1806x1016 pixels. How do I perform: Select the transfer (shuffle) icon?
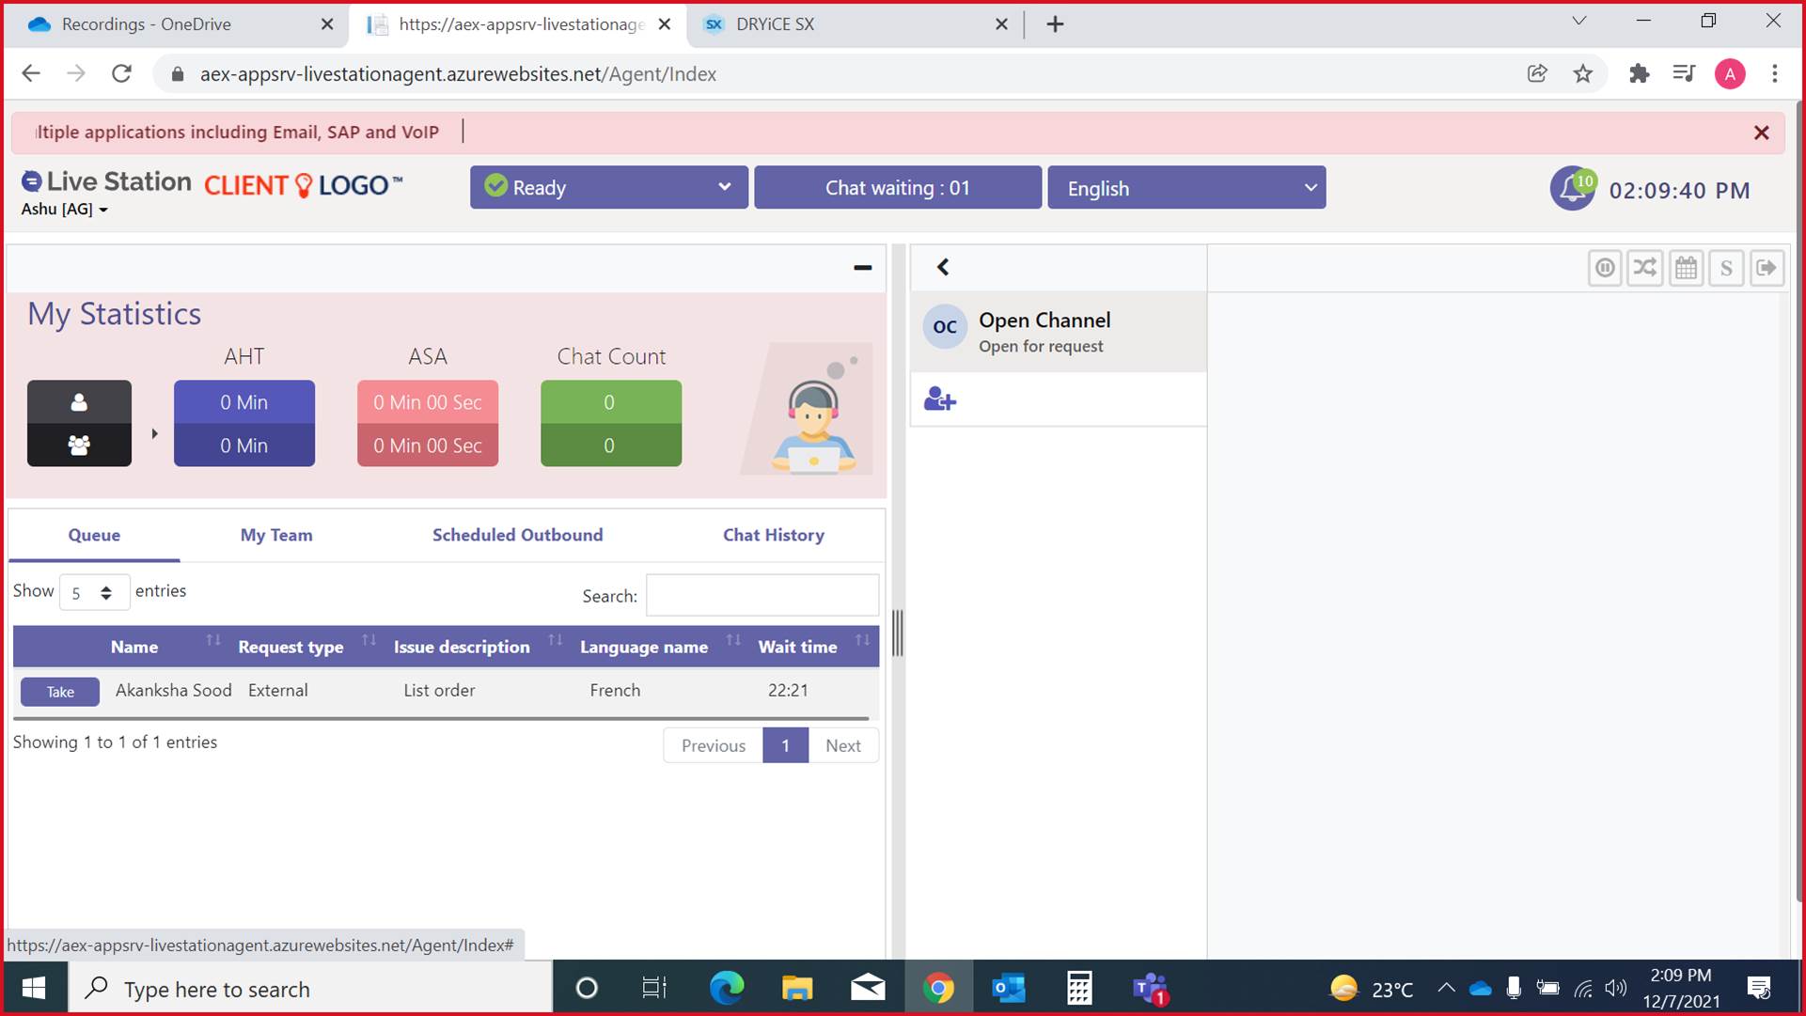pos(1645,268)
